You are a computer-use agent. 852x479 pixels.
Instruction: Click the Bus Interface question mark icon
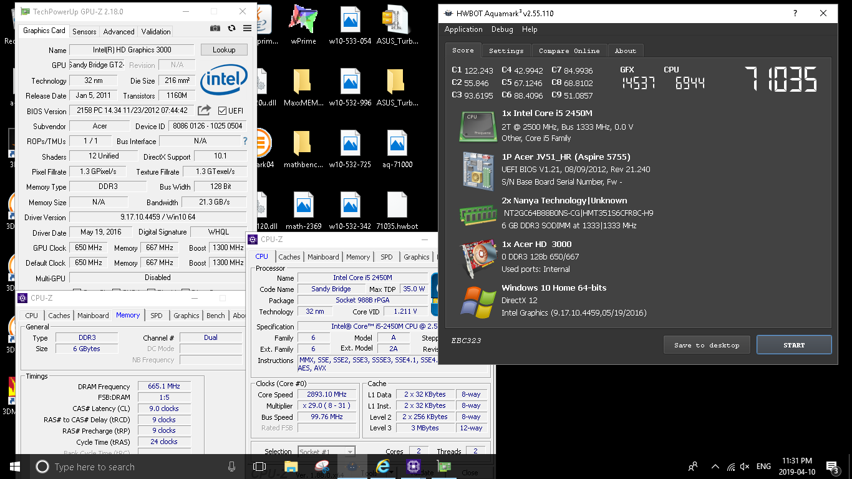[x=244, y=141]
